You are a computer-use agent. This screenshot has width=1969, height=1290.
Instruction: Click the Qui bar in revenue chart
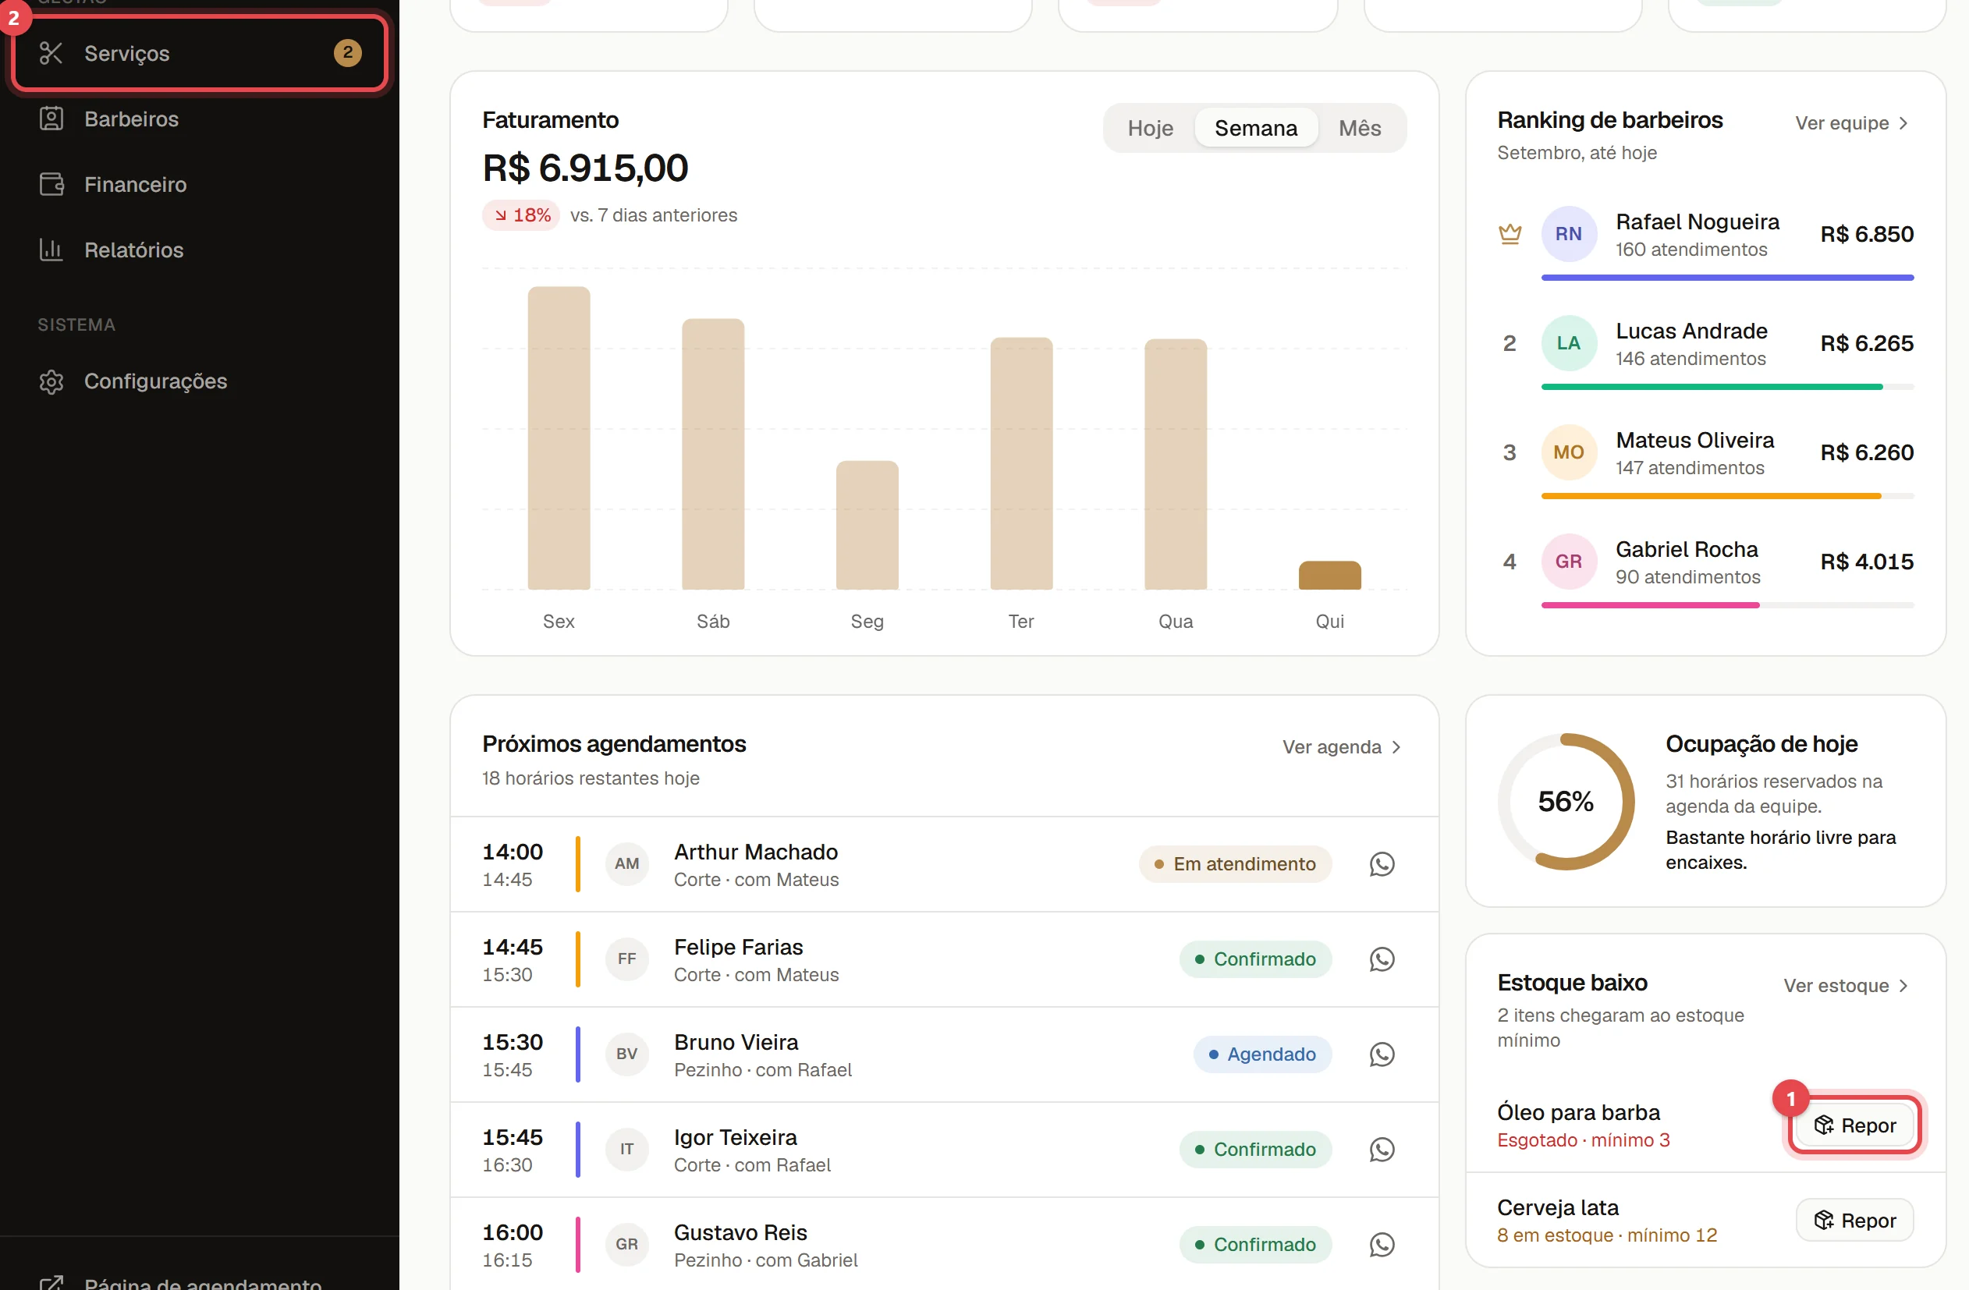point(1329,576)
